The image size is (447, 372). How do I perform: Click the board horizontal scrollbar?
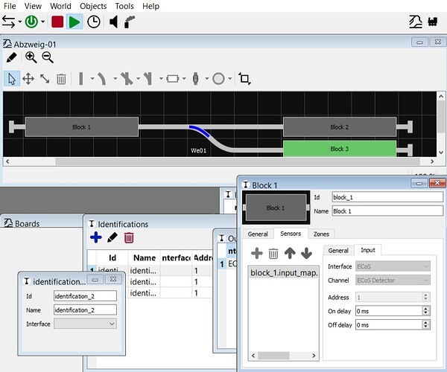(x=238, y=161)
